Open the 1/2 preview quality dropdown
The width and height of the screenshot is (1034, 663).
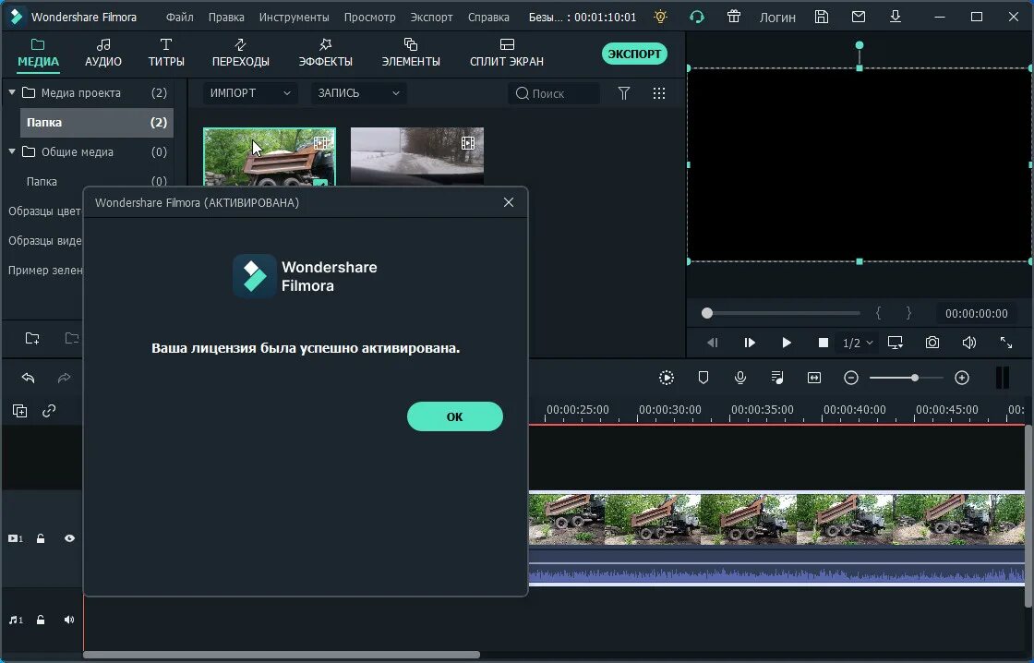point(858,344)
